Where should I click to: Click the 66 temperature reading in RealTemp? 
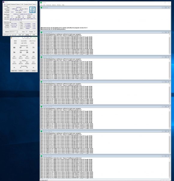(x=14, y=48)
